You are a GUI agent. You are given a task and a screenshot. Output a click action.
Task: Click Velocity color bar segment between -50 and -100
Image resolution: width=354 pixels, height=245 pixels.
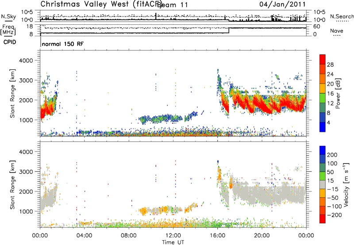point(323,202)
